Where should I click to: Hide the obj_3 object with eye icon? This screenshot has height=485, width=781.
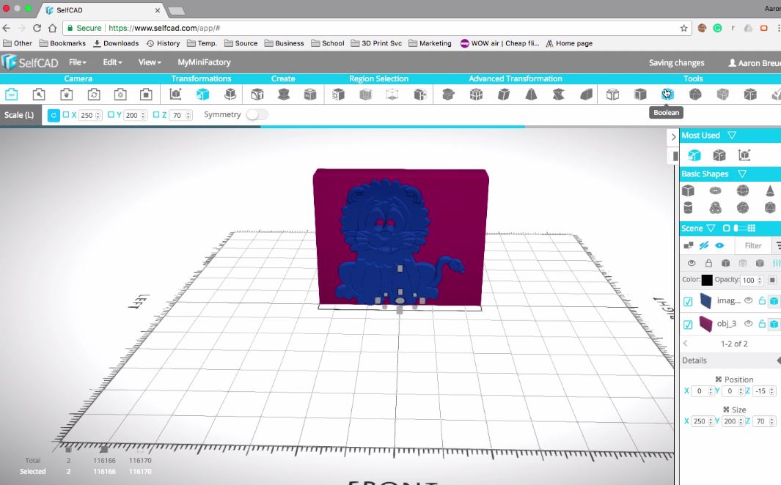pos(748,323)
